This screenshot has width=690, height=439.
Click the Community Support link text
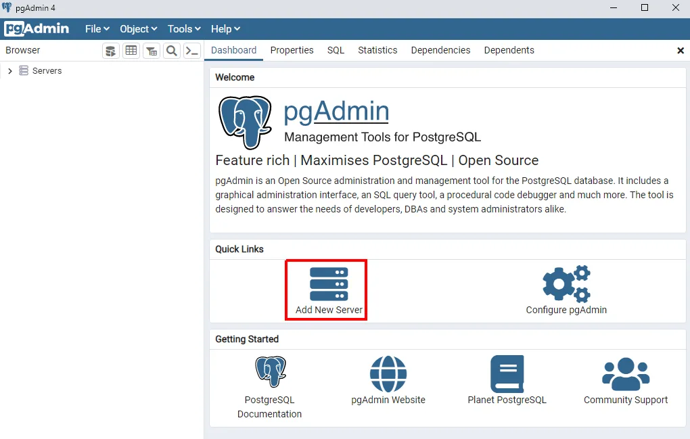pos(626,400)
